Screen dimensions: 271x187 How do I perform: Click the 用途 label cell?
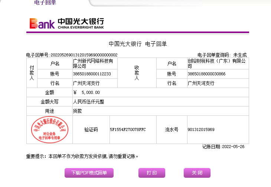(50, 111)
